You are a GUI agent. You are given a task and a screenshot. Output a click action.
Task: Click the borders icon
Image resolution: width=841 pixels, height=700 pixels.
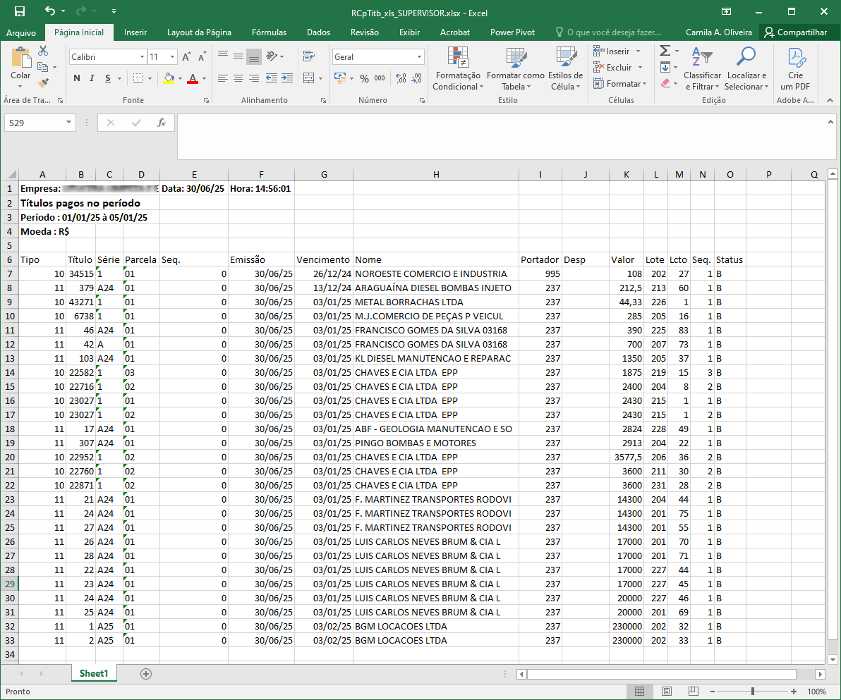(x=138, y=78)
